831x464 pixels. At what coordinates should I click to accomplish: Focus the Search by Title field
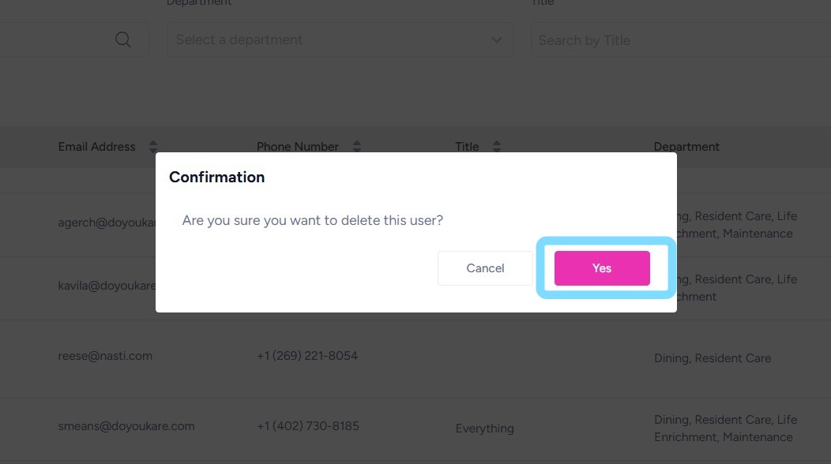pos(679,40)
